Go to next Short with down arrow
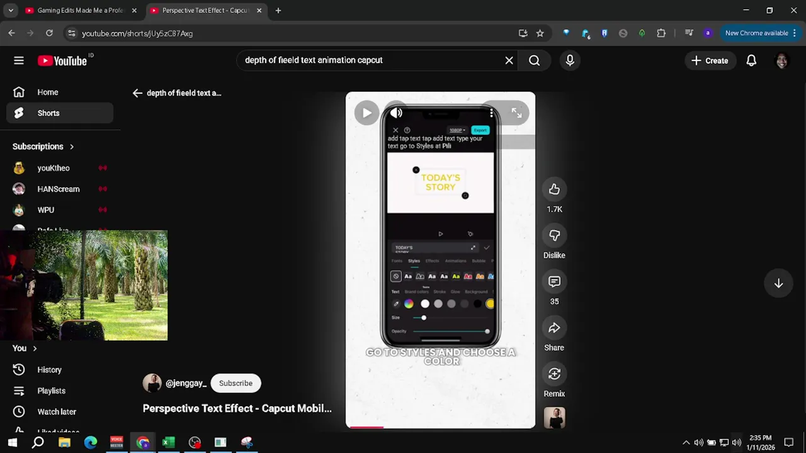The height and width of the screenshot is (453, 806). click(x=778, y=283)
